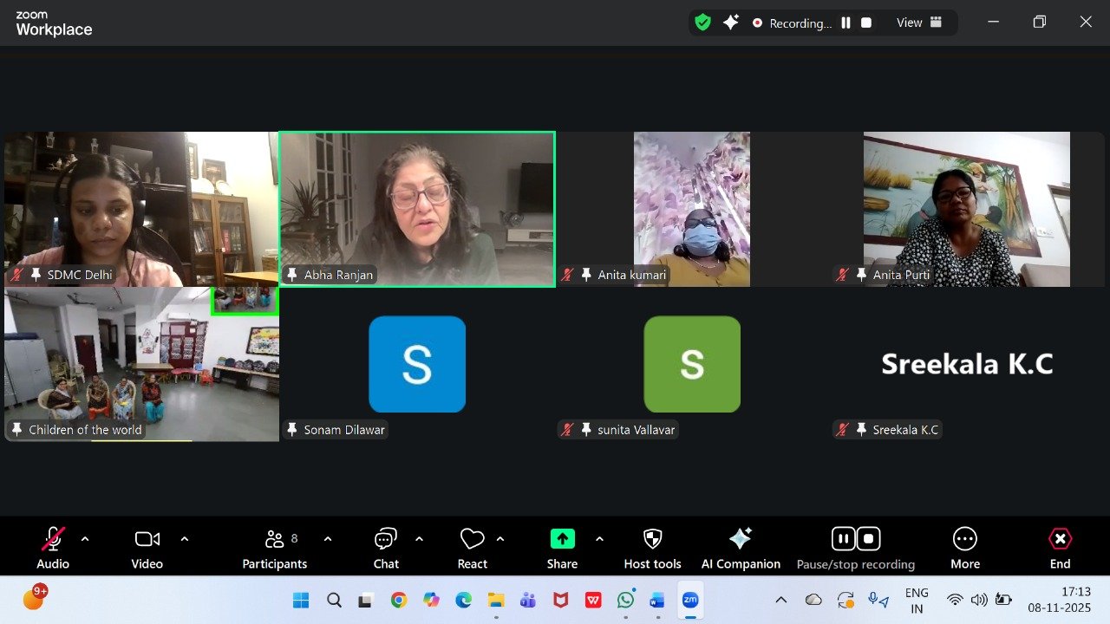Screen dimensions: 1110x624
Task: Open WhatsApp from the Windows taskbar
Action: coord(625,600)
